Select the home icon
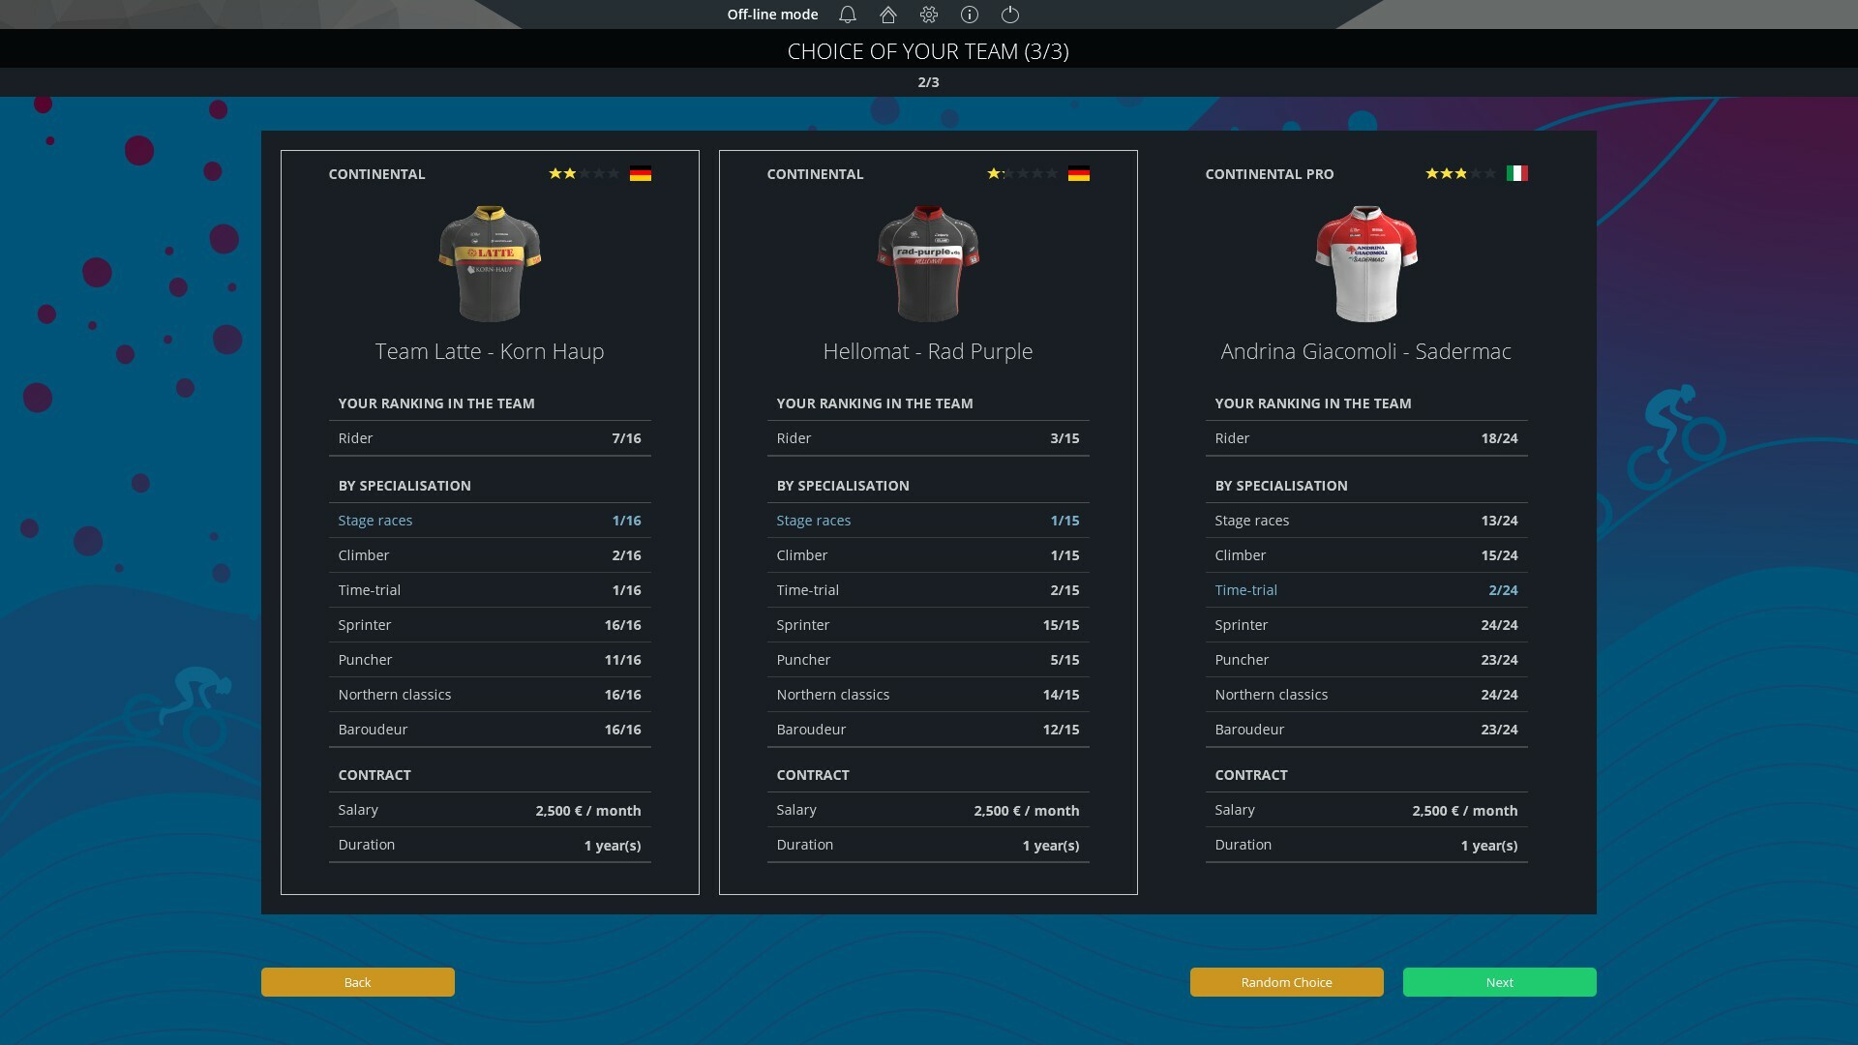The width and height of the screenshot is (1858, 1045). [888, 15]
